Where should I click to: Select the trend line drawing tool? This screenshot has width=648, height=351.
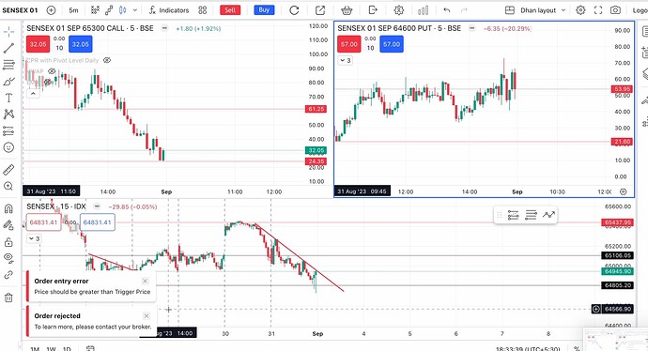pos(8,48)
